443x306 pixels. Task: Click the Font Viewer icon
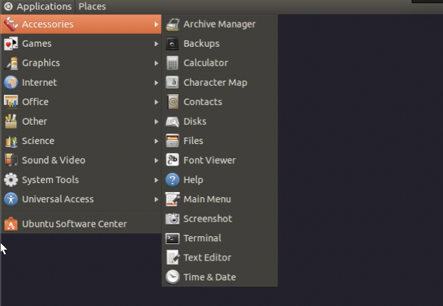[x=172, y=160]
